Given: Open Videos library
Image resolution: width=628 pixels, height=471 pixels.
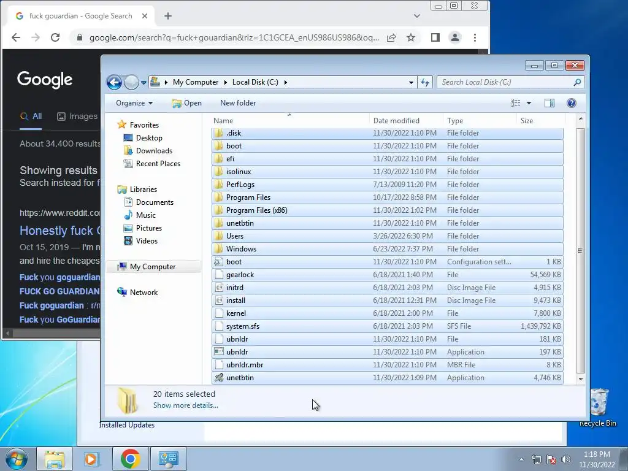Looking at the screenshot, I should (140, 240).
